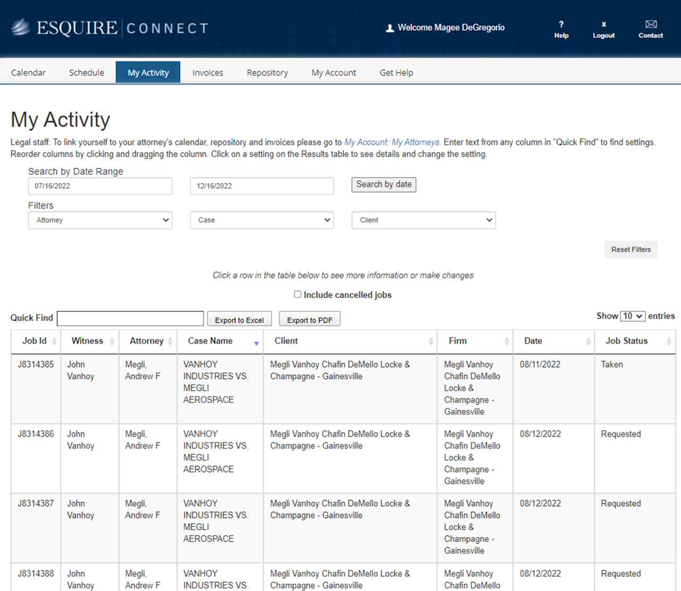Sort table by Date column arrows

588,341
